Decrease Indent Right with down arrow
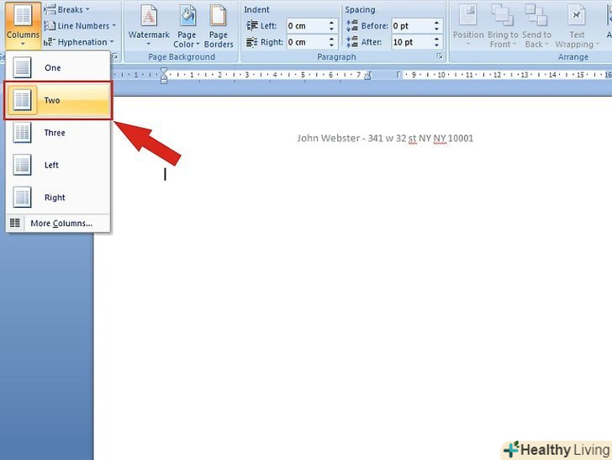Screen dimensions: 612x460 coord(331,45)
